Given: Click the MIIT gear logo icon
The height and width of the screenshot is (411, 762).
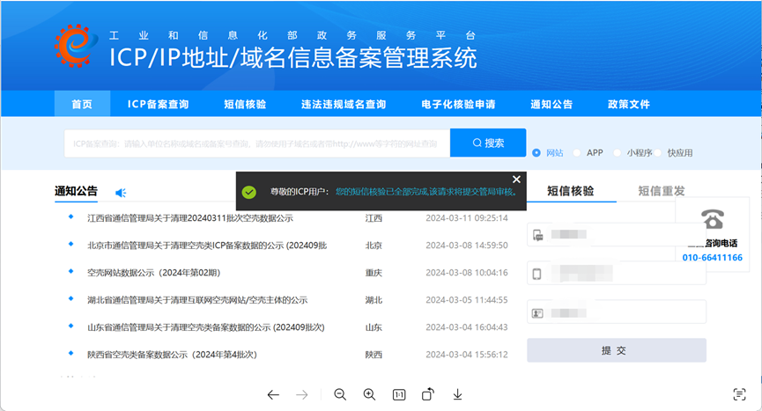Looking at the screenshot, I should coord(76,46).
